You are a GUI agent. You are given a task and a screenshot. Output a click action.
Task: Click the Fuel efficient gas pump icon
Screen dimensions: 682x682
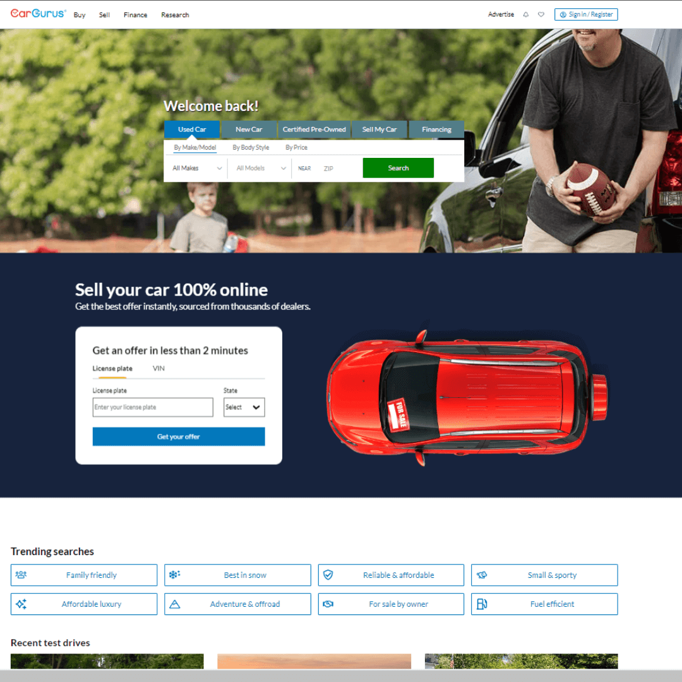[x=481, y=604]
